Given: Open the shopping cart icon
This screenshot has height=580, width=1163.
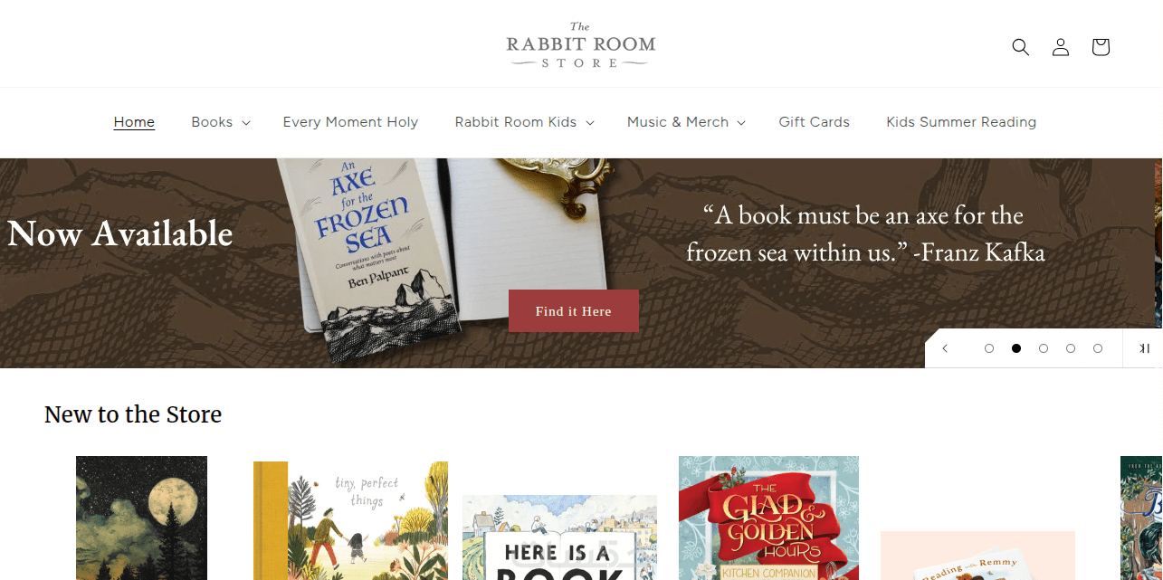Looking at the screenshot, I should click(1101, 47).
